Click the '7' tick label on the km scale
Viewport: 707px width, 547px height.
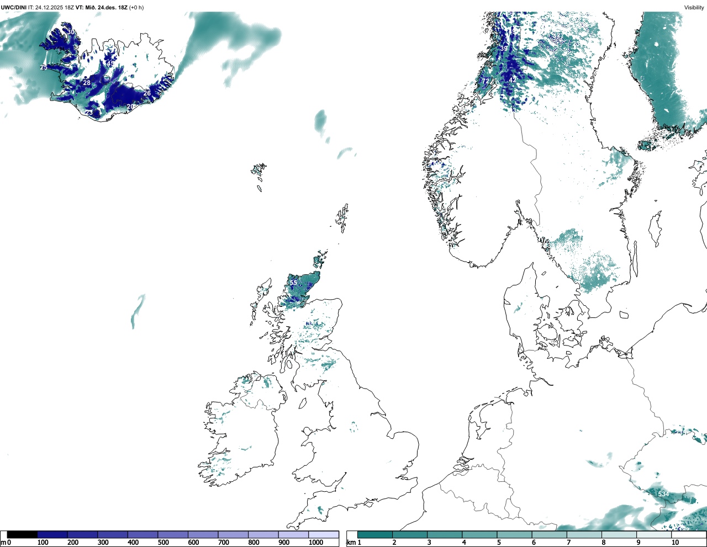[x=569, y=543]
